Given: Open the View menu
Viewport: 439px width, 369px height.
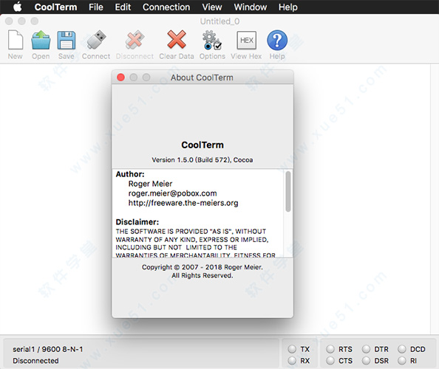Looking at the screenshot, I should click(212, 7).
